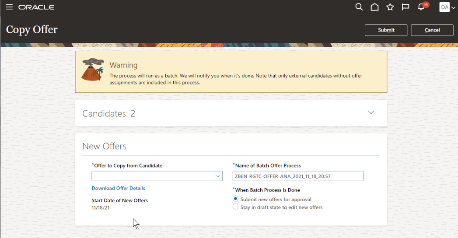This screenshot has width=458, height=238.
Task: Click the Start Date of New Offers label
Action: (120, 200)
